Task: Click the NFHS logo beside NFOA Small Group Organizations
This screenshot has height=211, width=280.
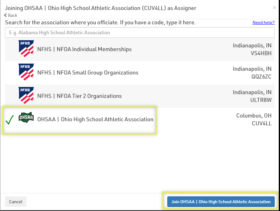Action: tap(26, 72)
